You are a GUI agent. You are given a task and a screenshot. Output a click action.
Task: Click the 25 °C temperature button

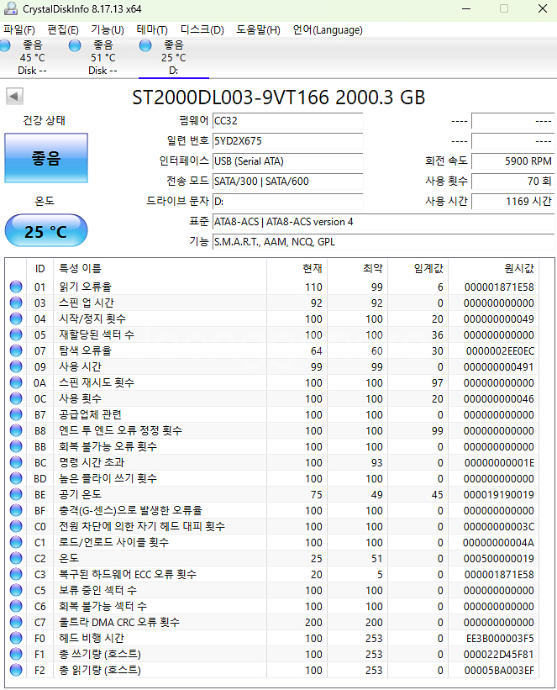coord(46,231)
